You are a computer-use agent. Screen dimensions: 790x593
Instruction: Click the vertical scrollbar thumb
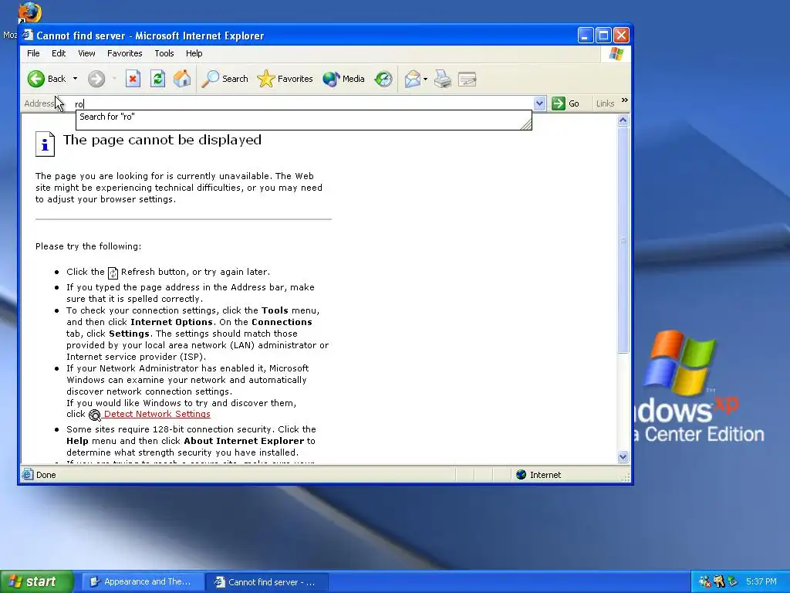(x=623, y=240)
